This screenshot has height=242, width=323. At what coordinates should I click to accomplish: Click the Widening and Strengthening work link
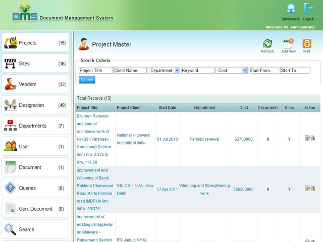click(x=204, y=190)
